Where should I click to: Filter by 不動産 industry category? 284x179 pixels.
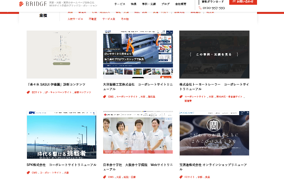[x=92, y=19]
